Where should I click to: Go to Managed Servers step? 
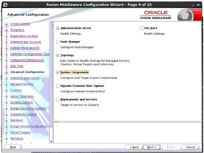pyautogui.click(x=22, y=84)
